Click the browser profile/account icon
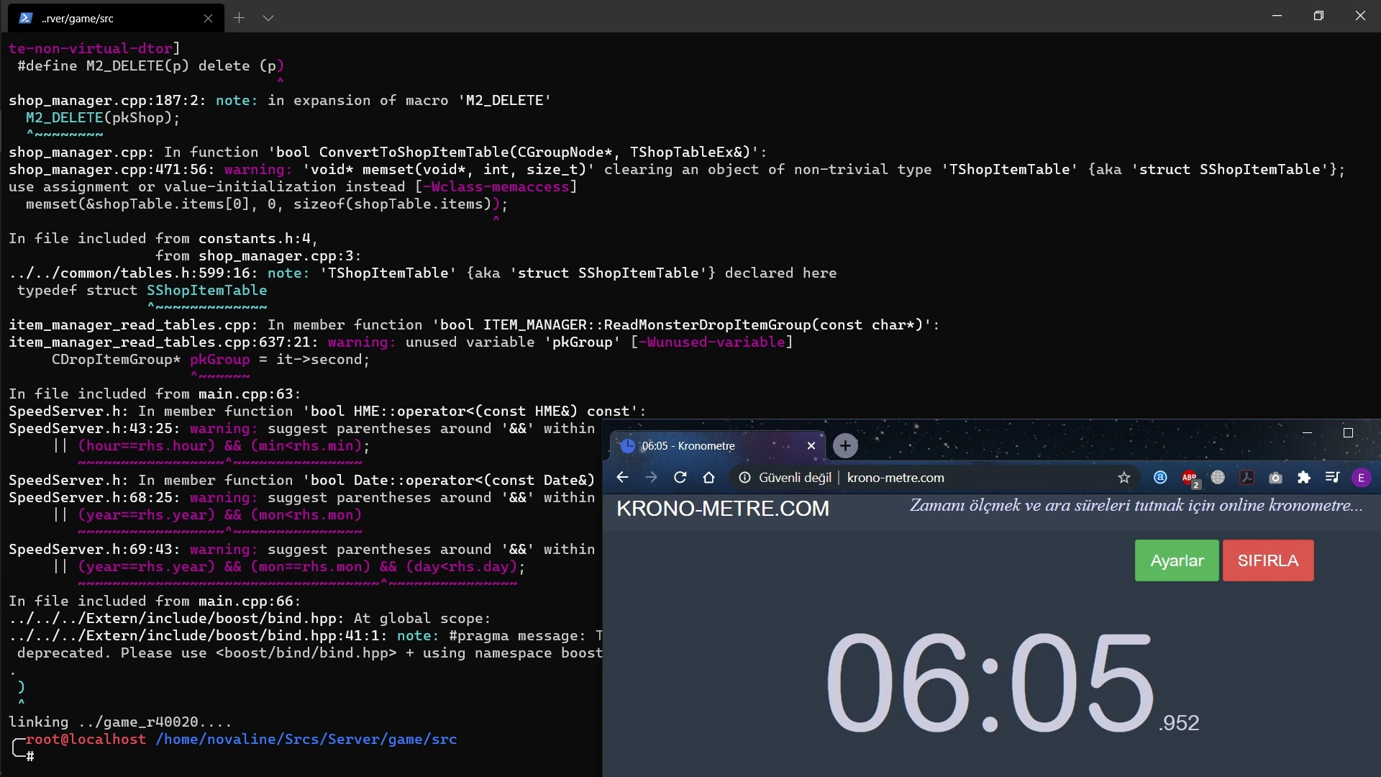 tap(1362, 477)
